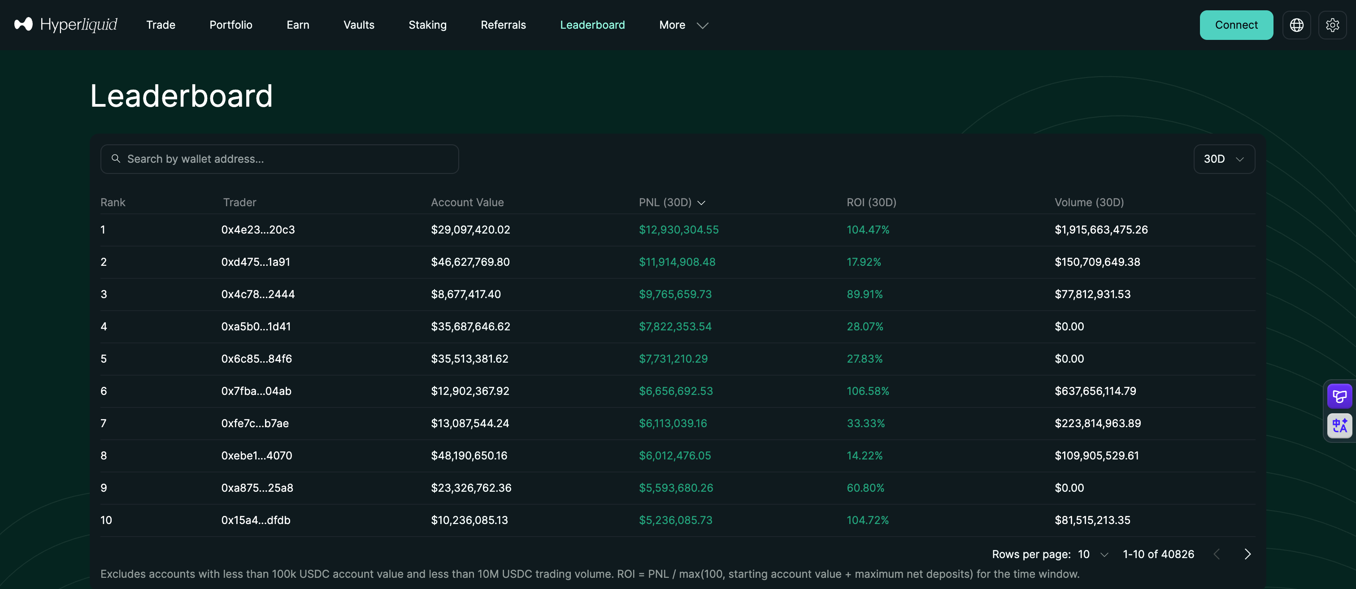Expand the More menu
This screenshot has height=589, width=1356.
pyautogui.click(x=683, y=25)
